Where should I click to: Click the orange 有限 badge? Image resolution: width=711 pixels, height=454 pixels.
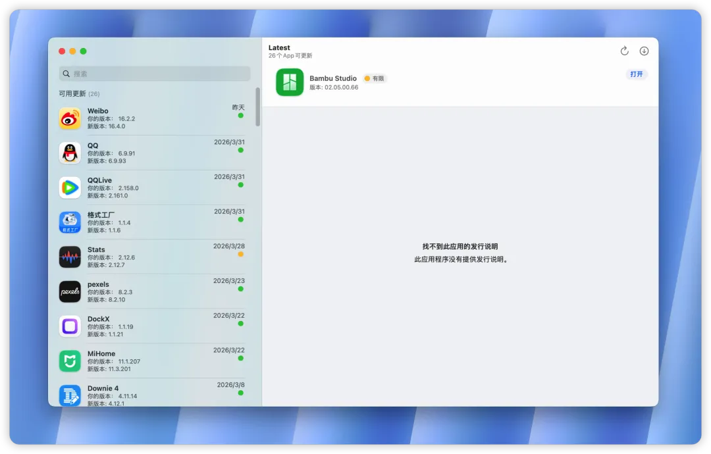pos(375,78)
